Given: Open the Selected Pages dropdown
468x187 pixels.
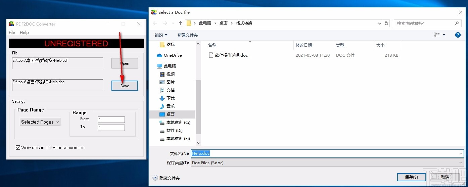Looking at the screenshot, I should tap(40, 122).
